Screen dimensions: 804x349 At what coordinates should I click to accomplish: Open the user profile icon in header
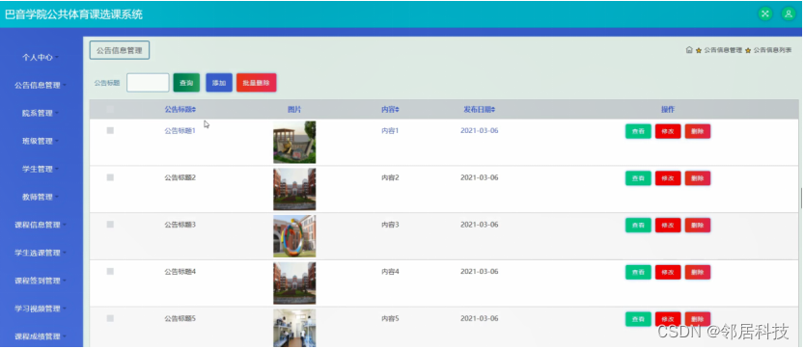(789, 13)
